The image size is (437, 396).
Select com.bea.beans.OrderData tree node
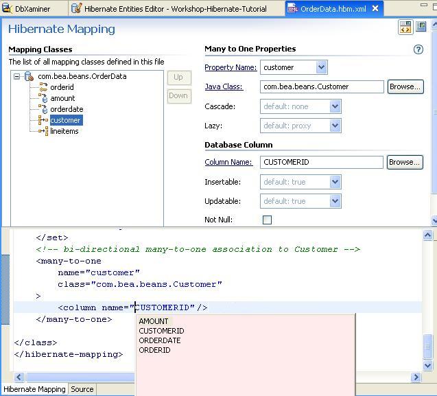pyautogui.click(x=82, y=76)
